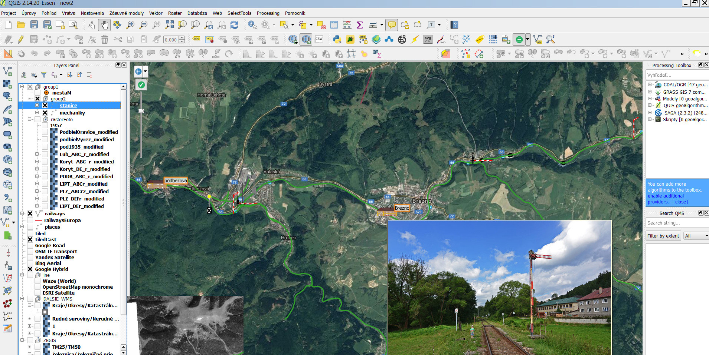
Task: Select the stanice layer name
Action: point(68,106)
